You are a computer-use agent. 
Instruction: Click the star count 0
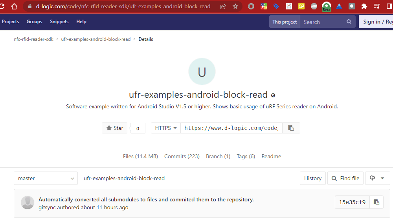138,128
